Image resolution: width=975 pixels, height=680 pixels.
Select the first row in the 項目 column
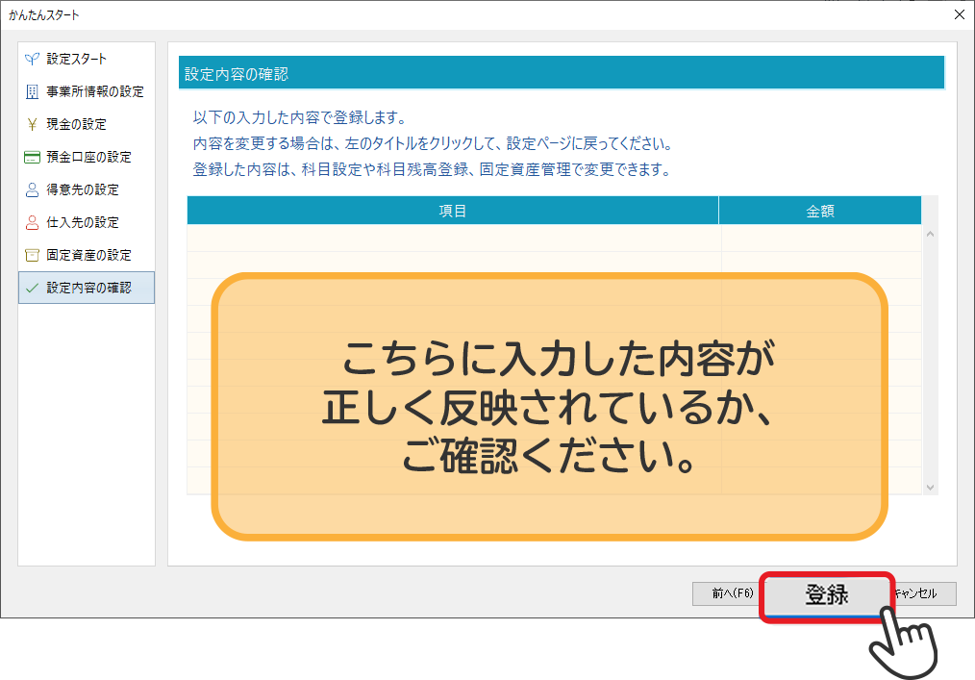452,238
